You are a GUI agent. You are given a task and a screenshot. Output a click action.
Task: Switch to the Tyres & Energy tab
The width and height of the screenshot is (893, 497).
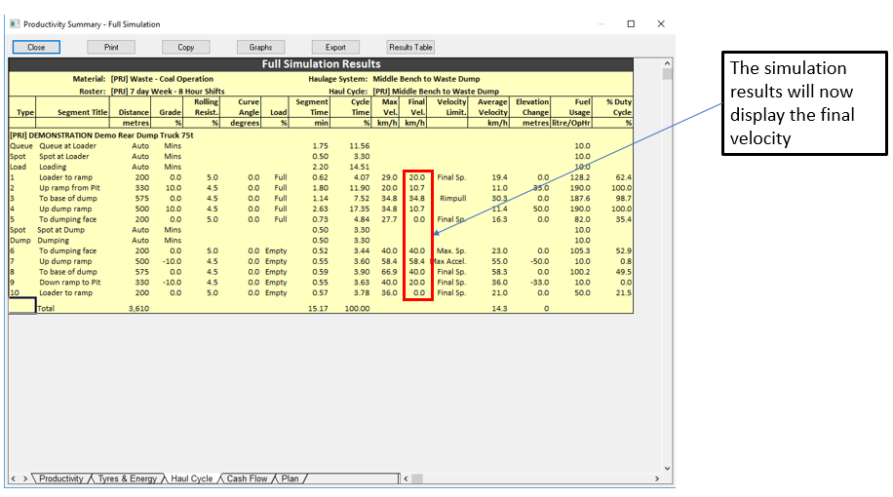point(127,478)
